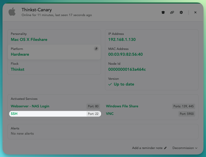This screenshot has width=206, height=157.
Task: Open the bird personality icon in header
Action: 163,13
